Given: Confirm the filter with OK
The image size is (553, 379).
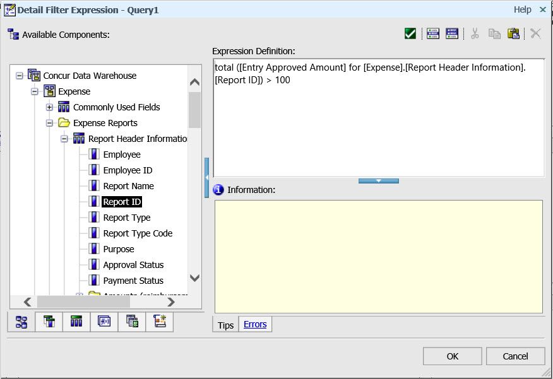Looking at the screenshot, I should 453,356.
